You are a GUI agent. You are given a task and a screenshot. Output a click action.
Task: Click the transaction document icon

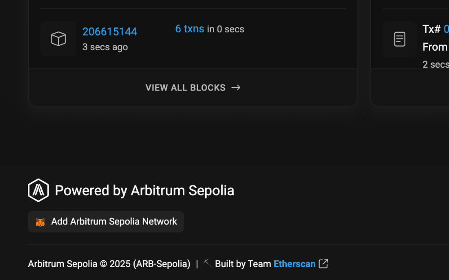coord(400,39)
